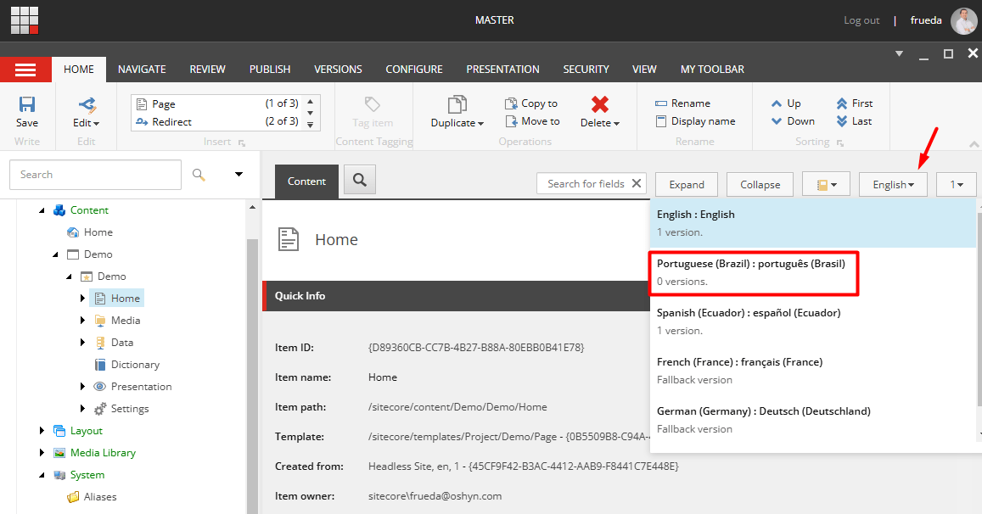Viewport: 982px width, 514px height.
Task: Click the Expand sections button
Action: (x=687, y=185)
